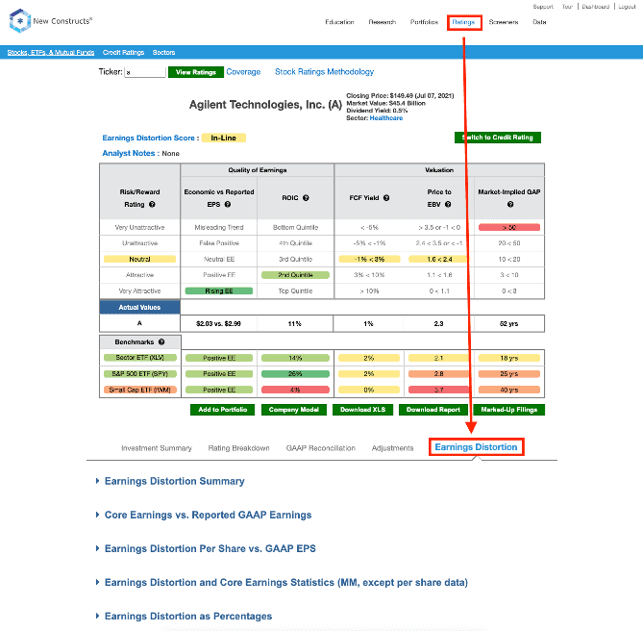Image resolution: width=643 pixels, height=631 pixels.
Task: Click the highlighted -1% < 3% cell
Action: [369, 260]
